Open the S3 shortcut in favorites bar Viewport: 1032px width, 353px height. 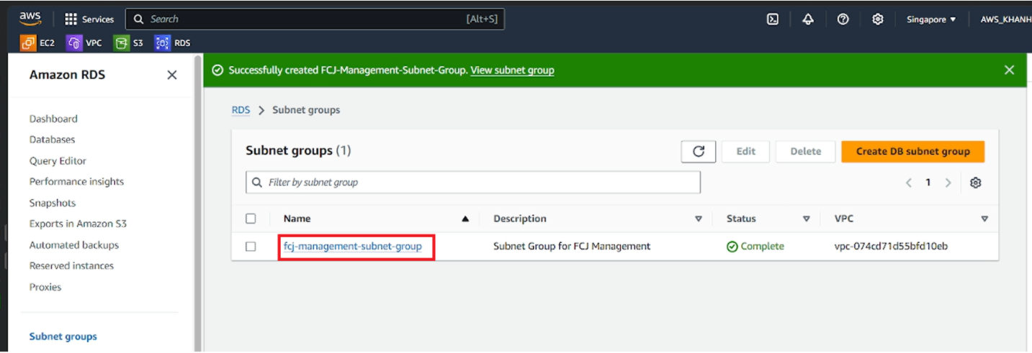pos(129,43)
